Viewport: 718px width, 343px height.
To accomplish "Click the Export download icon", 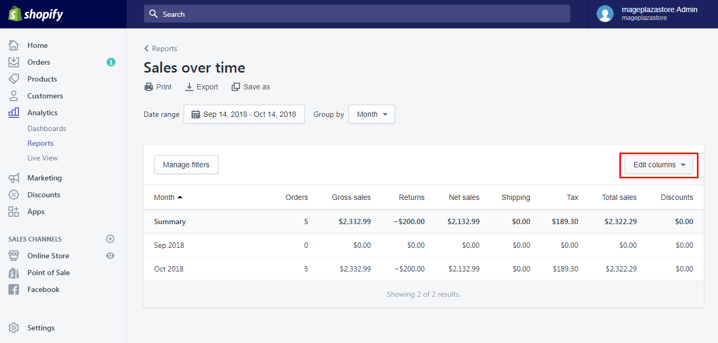I will coord(189,87).
